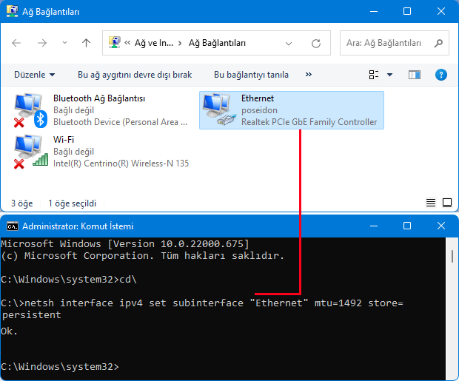This screenshot has height=381, width=459.
Task: Select the Wi-Fi network adapter
Action: pos(98,152)
